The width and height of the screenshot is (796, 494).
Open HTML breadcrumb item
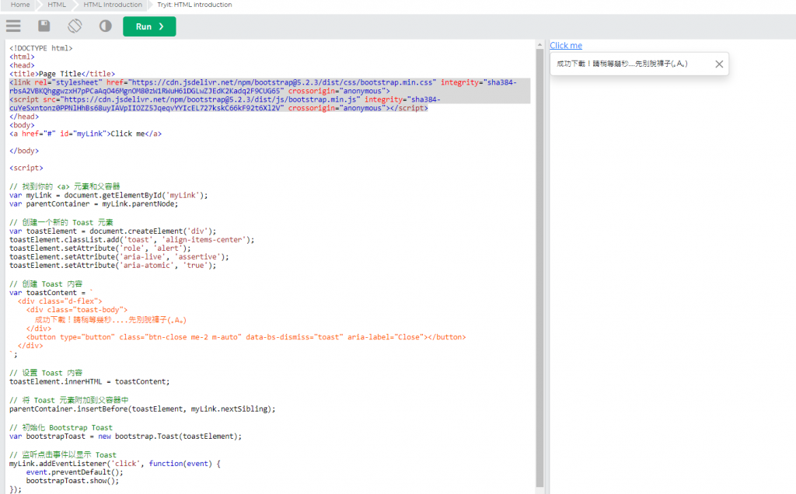(x=56, y=5)
